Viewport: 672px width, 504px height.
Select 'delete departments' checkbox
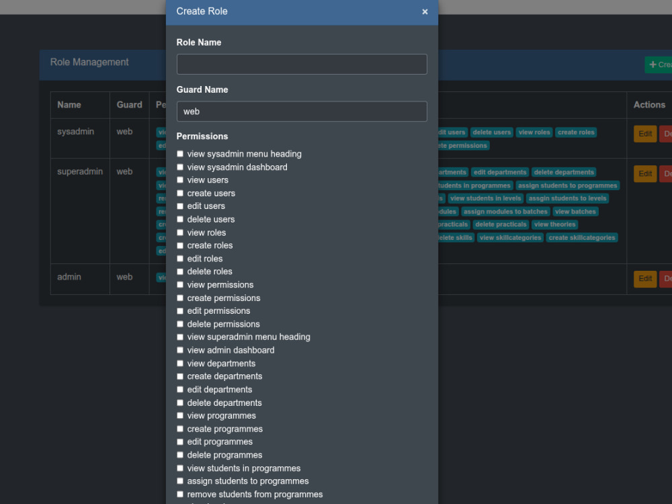[180, 403]
